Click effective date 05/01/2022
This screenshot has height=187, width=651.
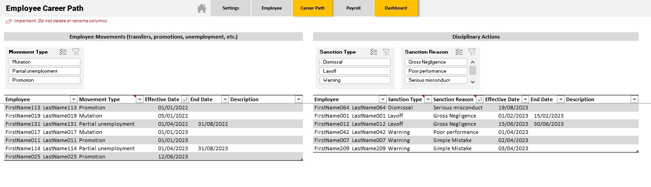point(173,116)
